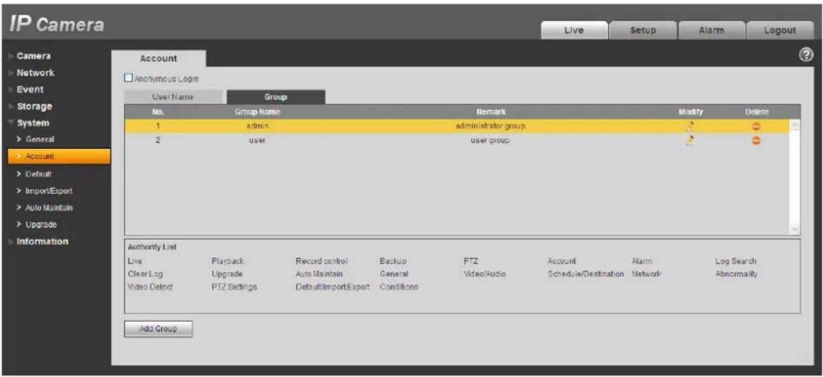Screen dimensions: 823x377
Task: Enable the Anonymous Login checkbox
Action: (129, 78)
